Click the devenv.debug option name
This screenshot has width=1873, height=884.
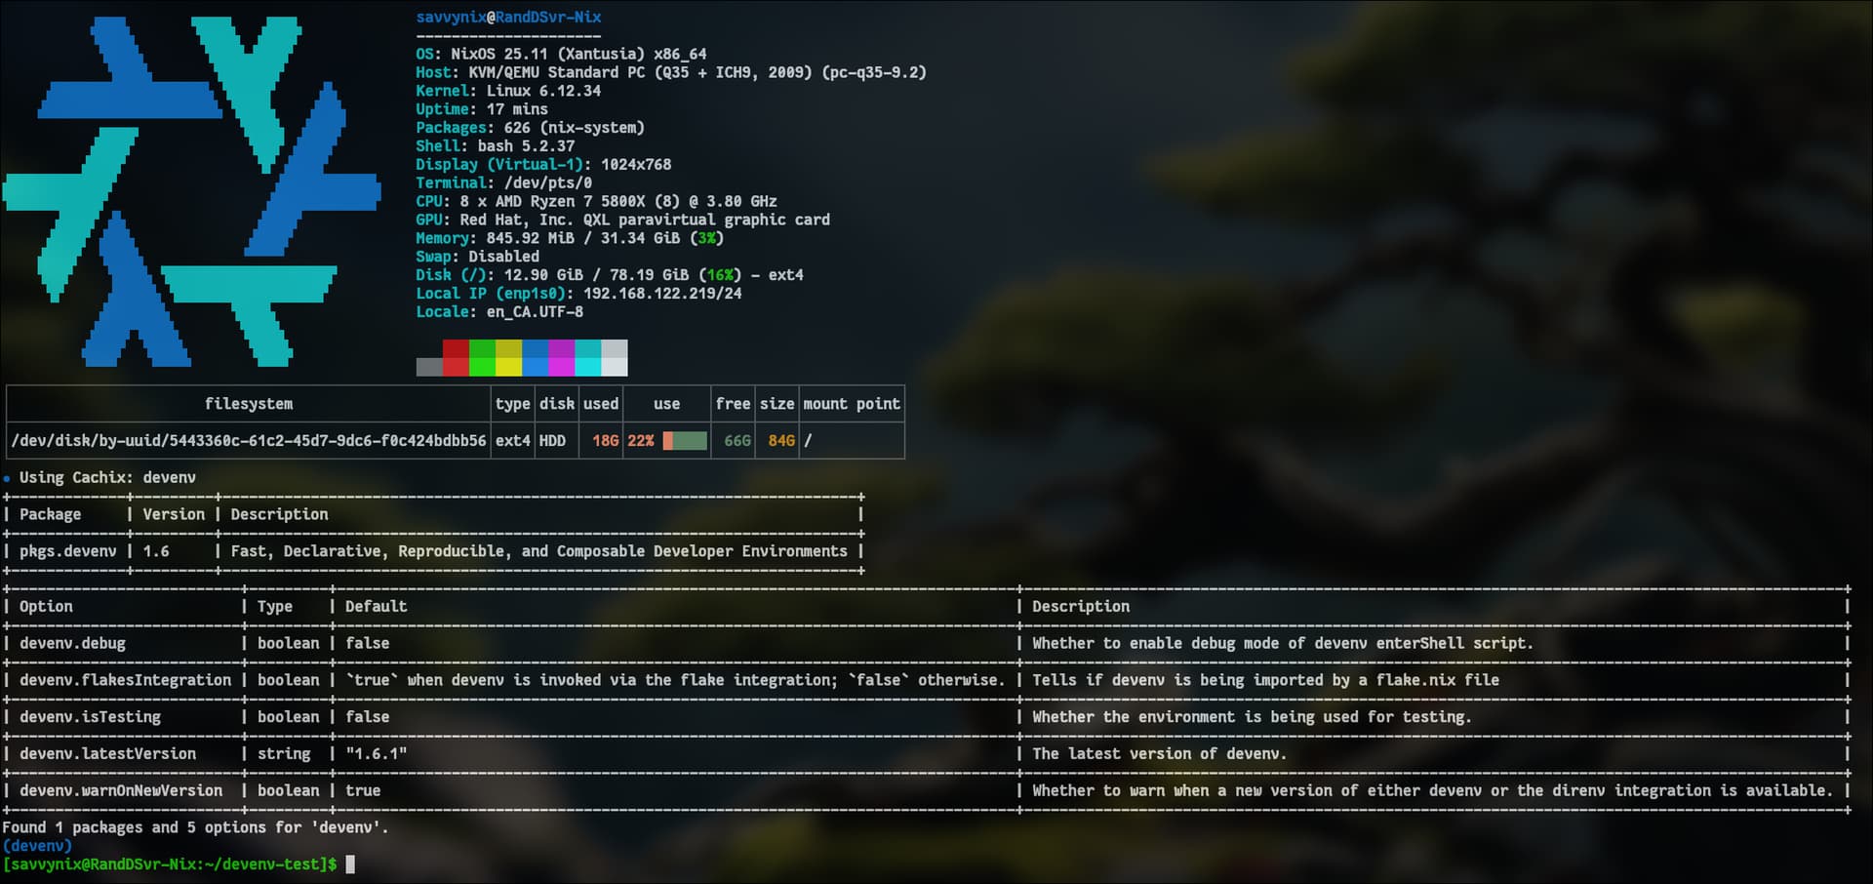pos(72,643)
